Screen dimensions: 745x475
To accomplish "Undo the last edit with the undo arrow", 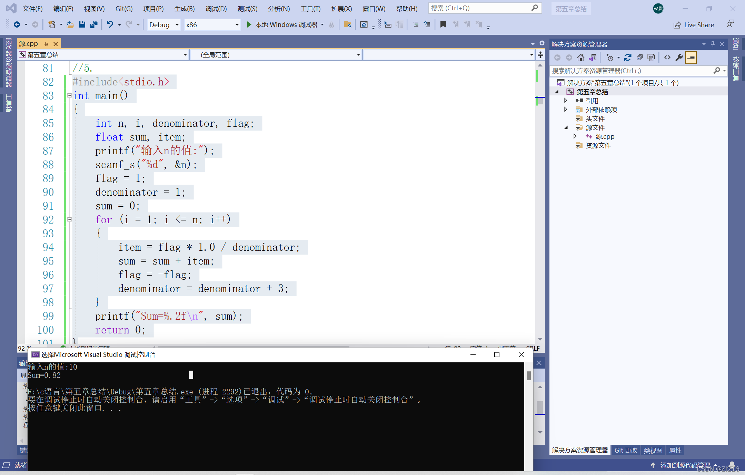I will 110,24.
